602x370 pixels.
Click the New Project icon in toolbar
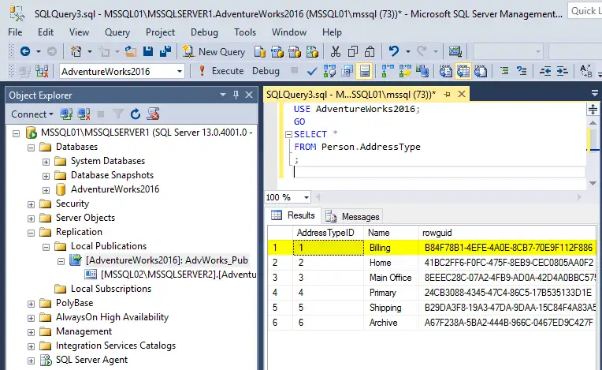[x=76, y=51]
